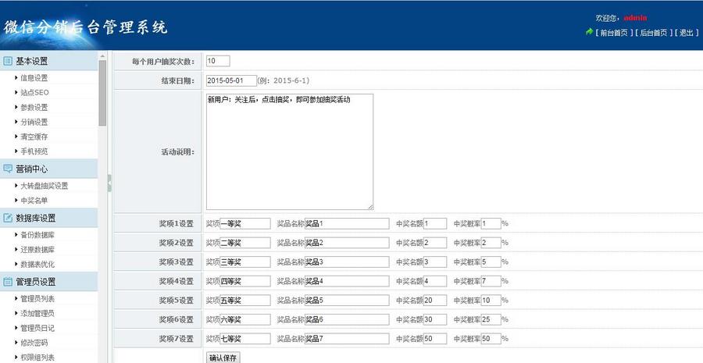Image resolution: width=703 pixels, height=363 pixels.
Task: Click the 七等奖 award field
Action: click(x=244, y=338)
